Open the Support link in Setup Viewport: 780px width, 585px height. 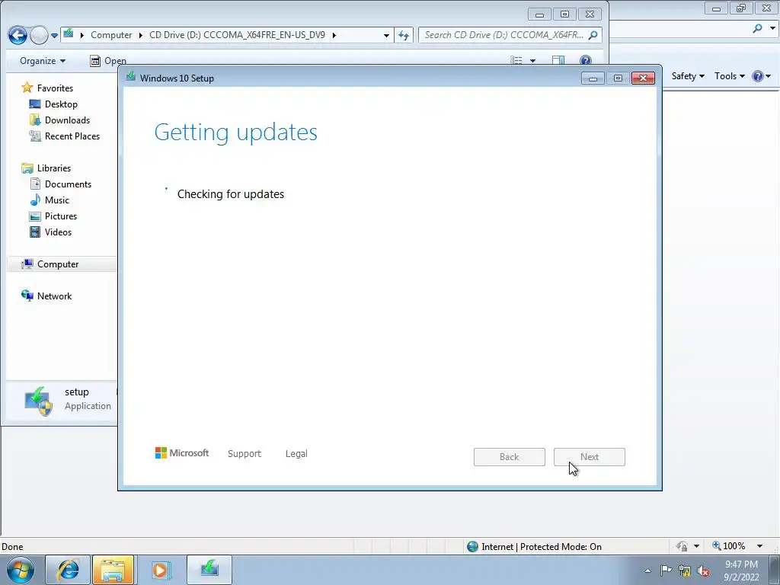click(245, 454)
